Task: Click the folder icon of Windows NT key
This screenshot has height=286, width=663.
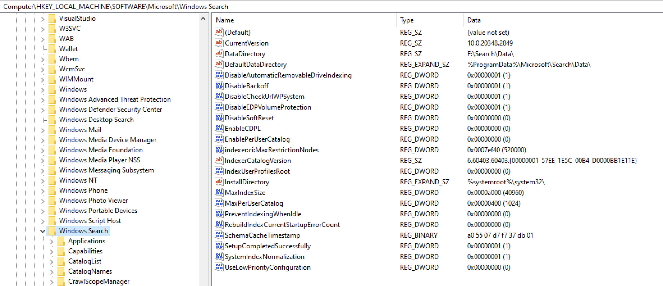Action: (52, 180)
